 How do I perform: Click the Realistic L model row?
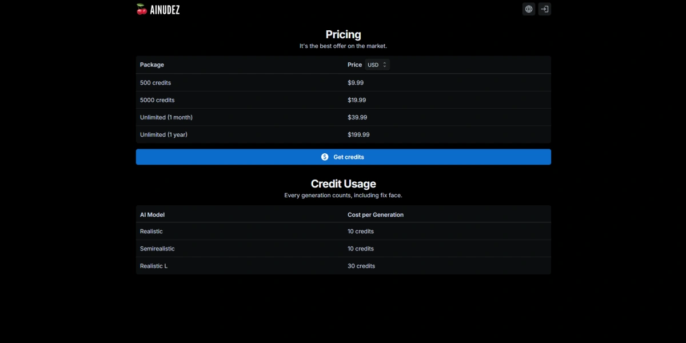point(344,266)
